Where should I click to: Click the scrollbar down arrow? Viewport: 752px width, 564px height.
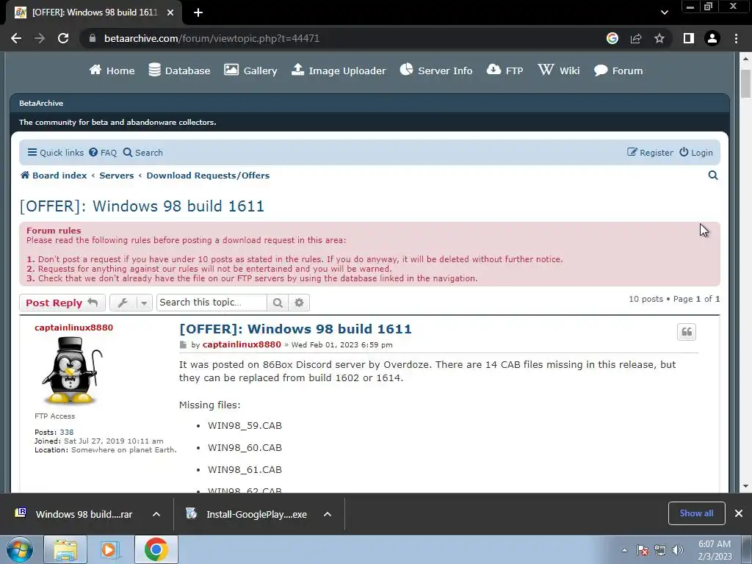[x=745, y=486]
